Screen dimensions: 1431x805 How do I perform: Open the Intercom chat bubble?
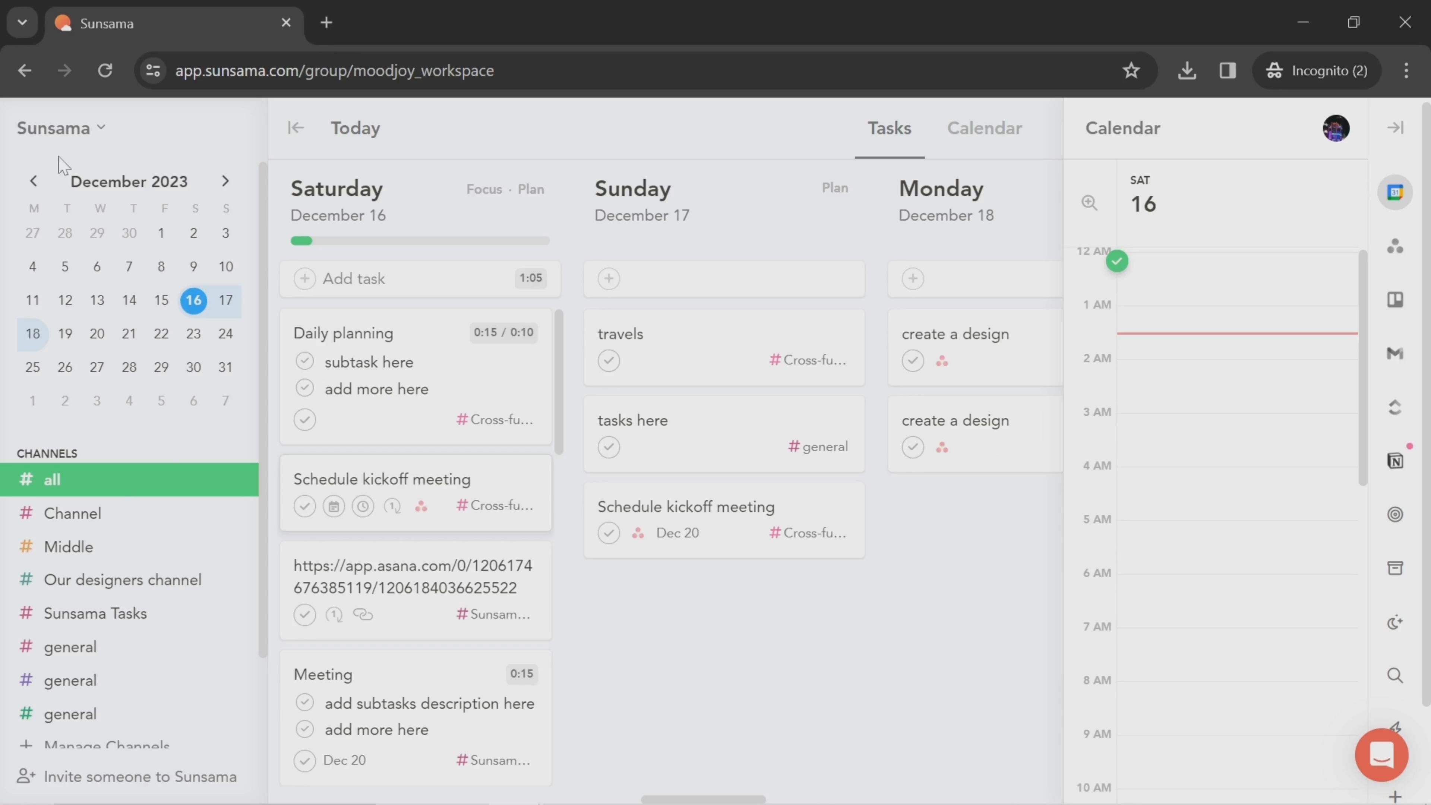tap(1381, 754)
